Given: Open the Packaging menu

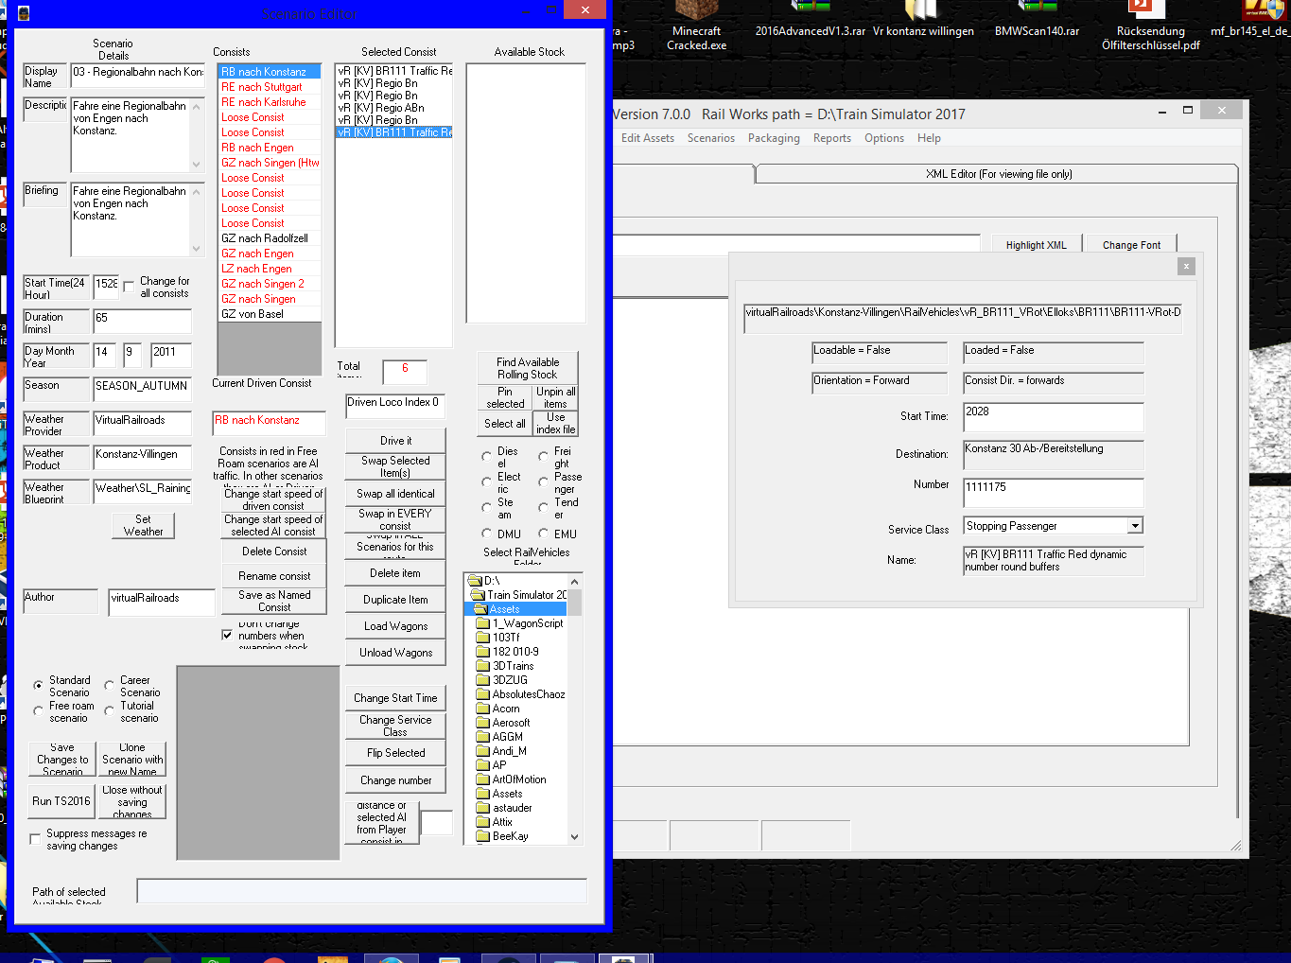Looking at the screenshot, I should tap(774, 138).
